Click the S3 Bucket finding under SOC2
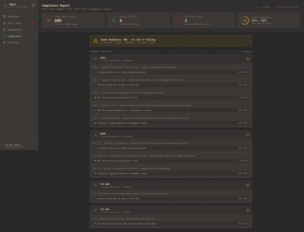The width and height of the screenshot is (304, 232). 171,72
